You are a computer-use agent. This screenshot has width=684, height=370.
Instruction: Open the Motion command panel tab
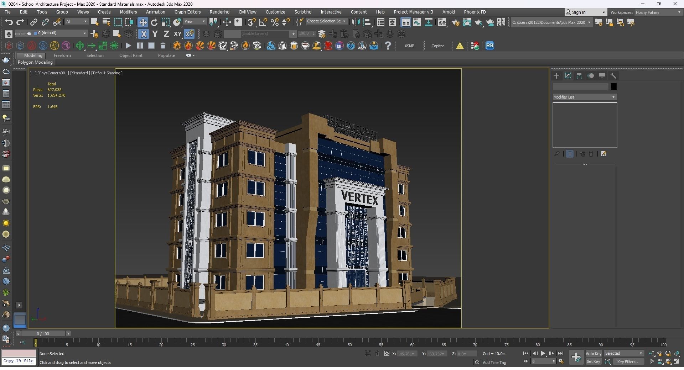(x=591, y=76)
